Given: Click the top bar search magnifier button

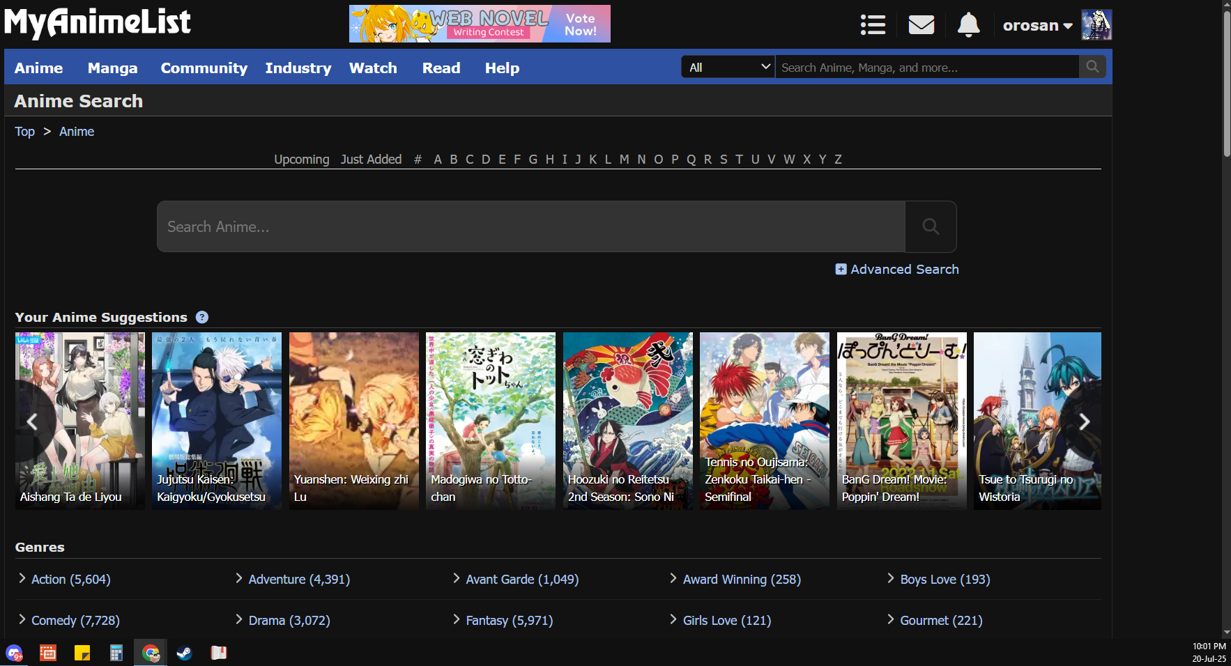Looking at the screenshot, I should tap(1092, 67).
